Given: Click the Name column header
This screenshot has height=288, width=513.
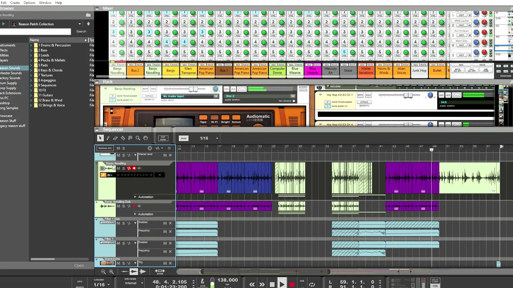Looking at the screenshot, I should click(59, 40).
